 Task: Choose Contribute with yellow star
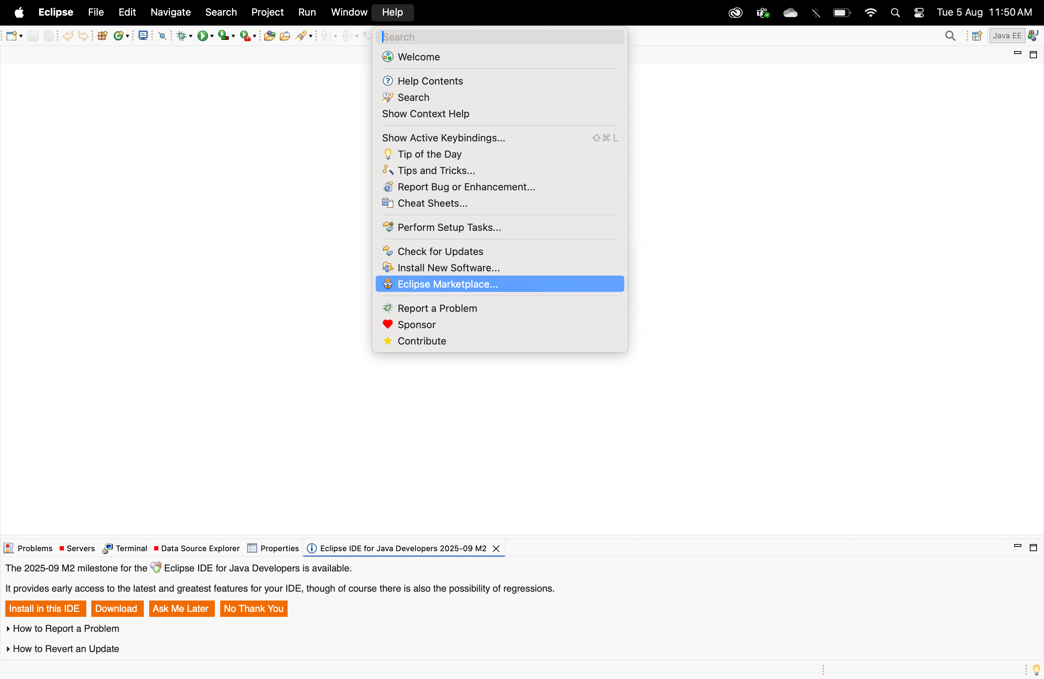coord(500,341)
